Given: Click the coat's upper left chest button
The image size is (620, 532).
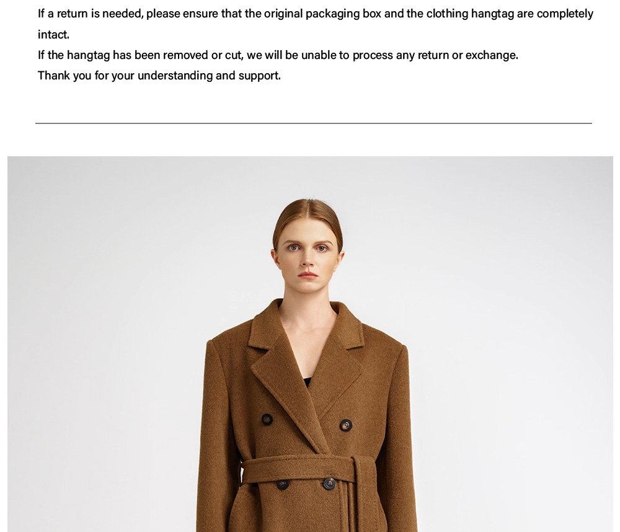Looking at the screenshot, I should 267,419.
